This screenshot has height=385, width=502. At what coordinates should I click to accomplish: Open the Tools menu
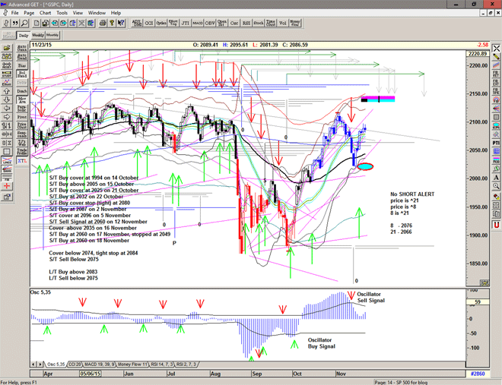(62, 13)
